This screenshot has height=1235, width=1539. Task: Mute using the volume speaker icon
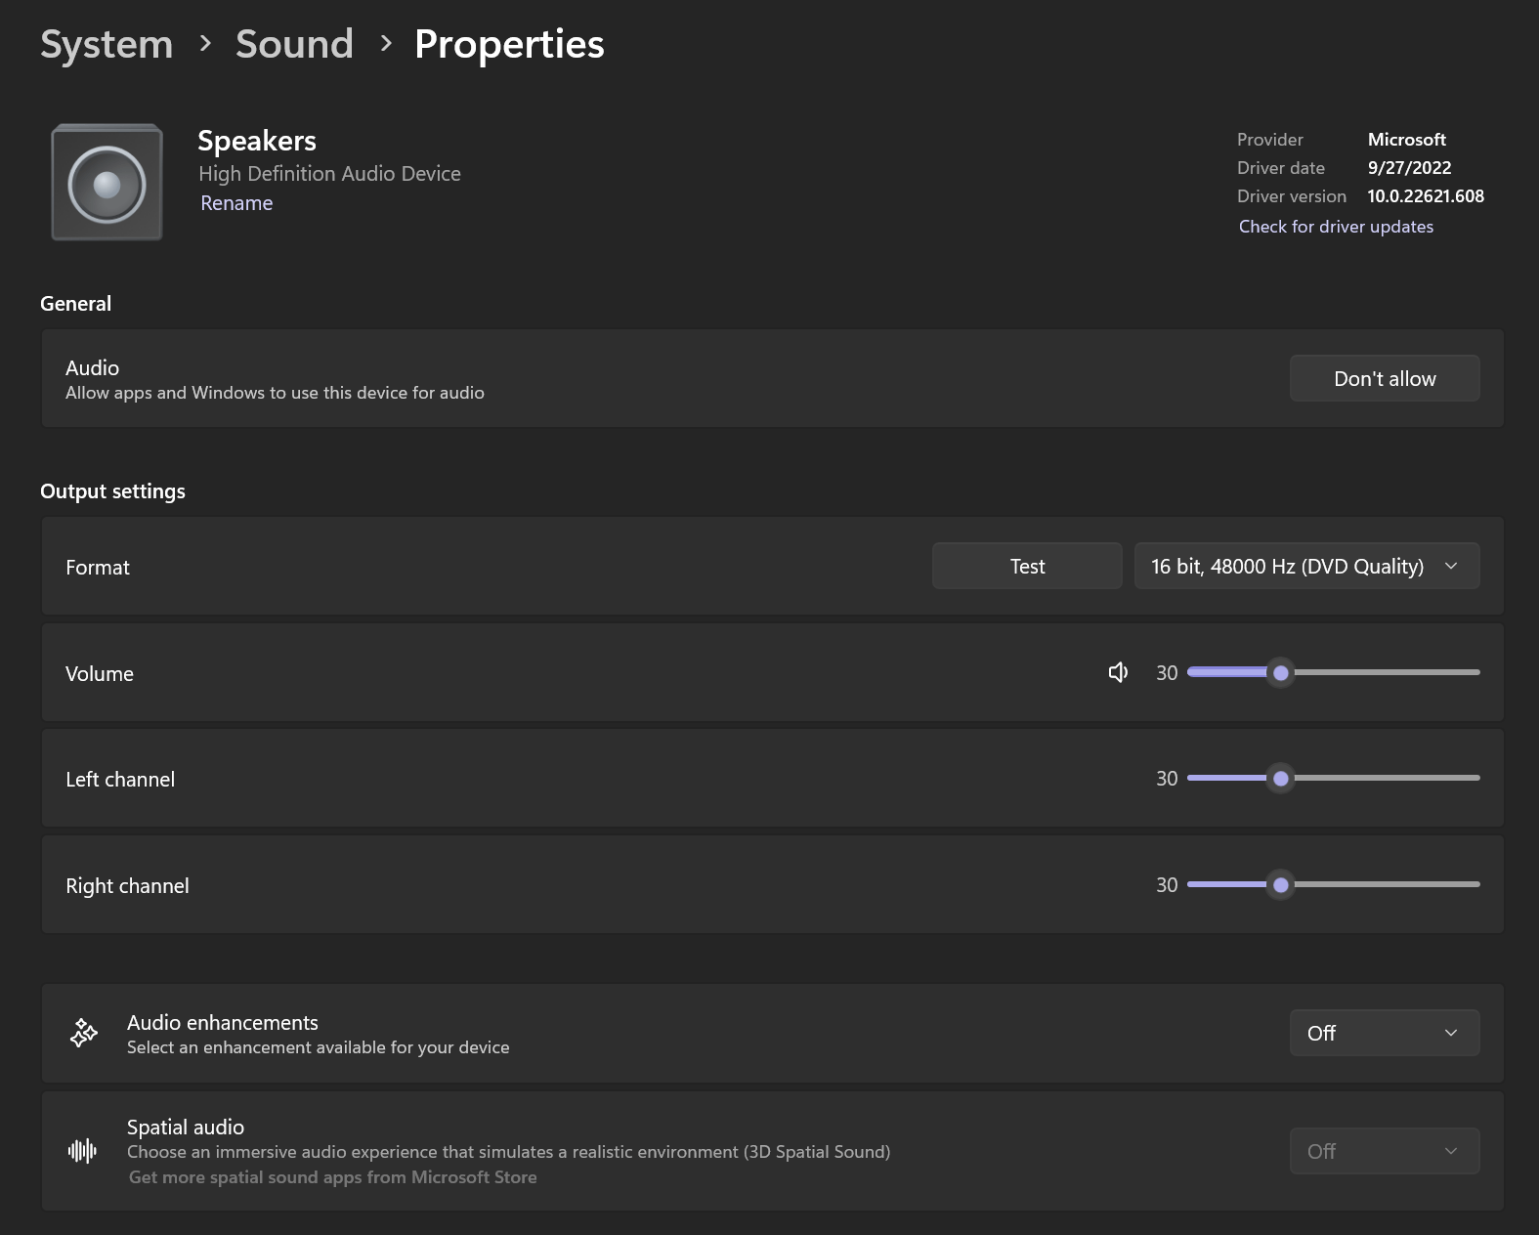[1118, 672]
